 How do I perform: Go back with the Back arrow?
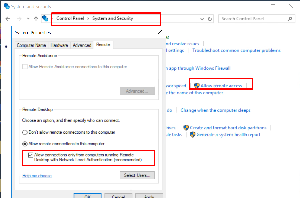tap(8, 19)
